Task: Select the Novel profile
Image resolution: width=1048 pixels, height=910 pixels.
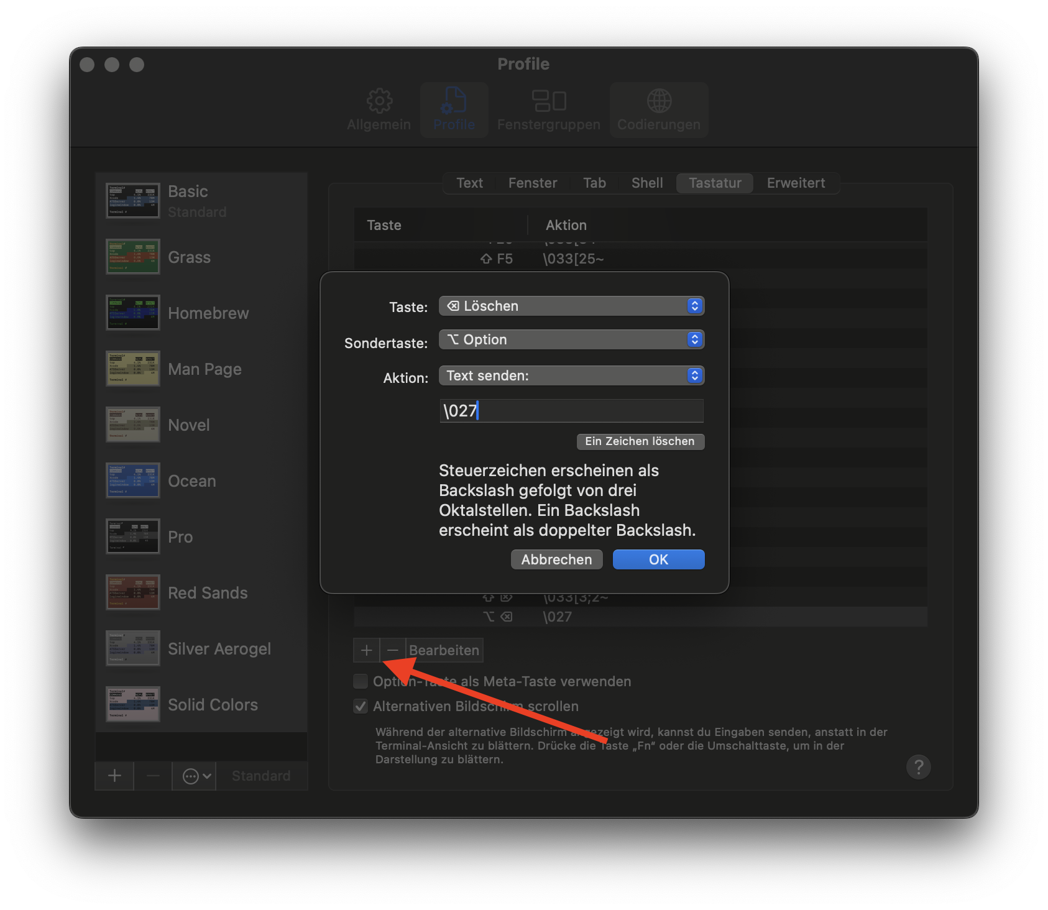Action: (x=201, y=425)
